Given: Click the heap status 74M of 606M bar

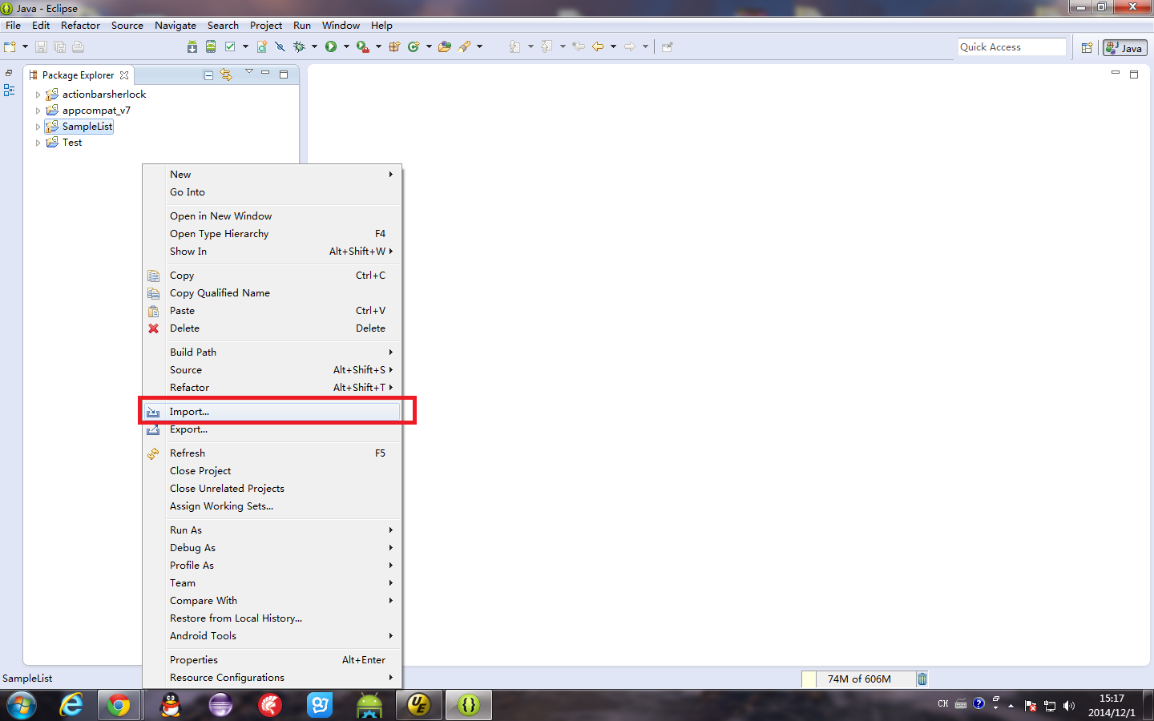Looking at the screenshot, I should (x=858, y=679).
